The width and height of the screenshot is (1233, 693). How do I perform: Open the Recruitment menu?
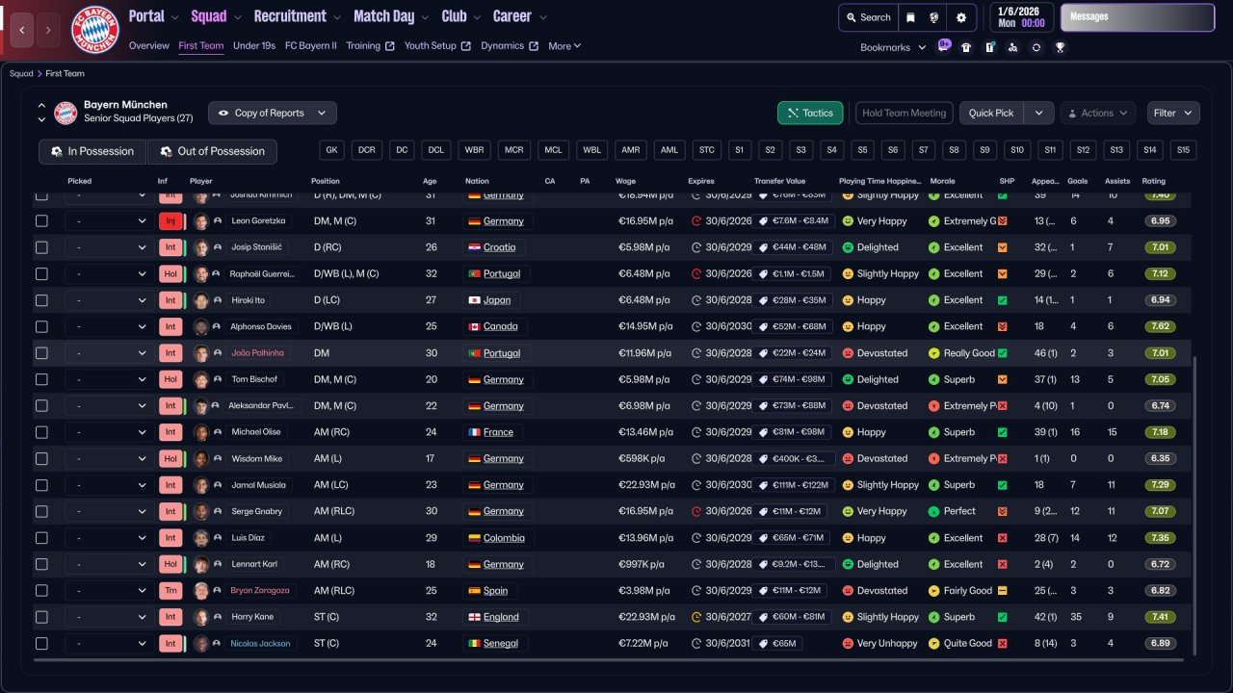pyautogui.click(x=297, y=16)
